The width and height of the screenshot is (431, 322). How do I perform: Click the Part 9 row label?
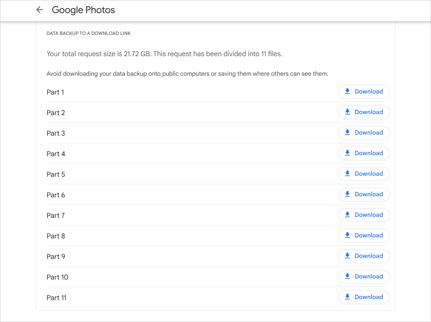coord(56,257)
